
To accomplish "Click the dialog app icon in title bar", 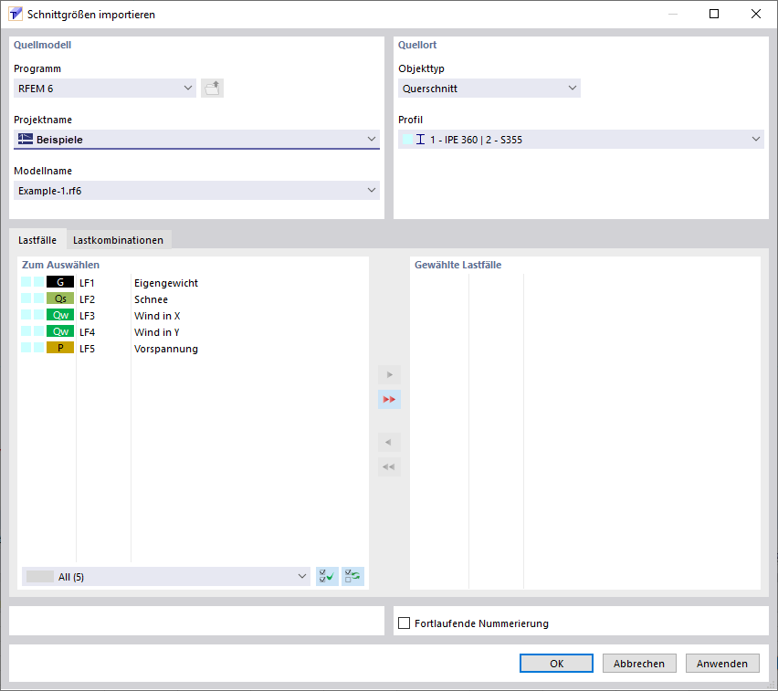I will [16, 14].
